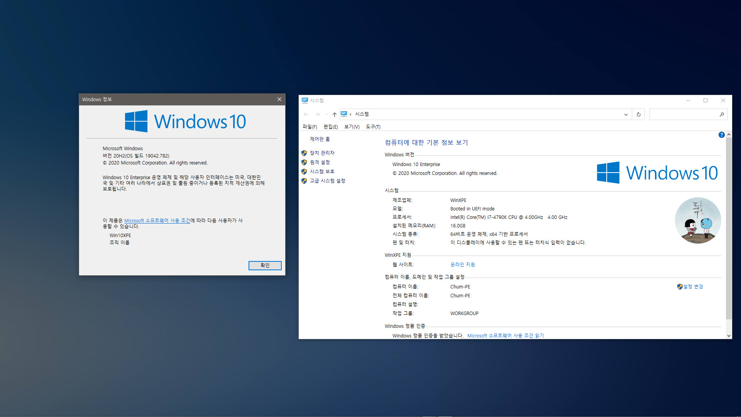Screen dimensions: 741x417
Task: Open 장치 관리자 link
Action: point(322,153)
